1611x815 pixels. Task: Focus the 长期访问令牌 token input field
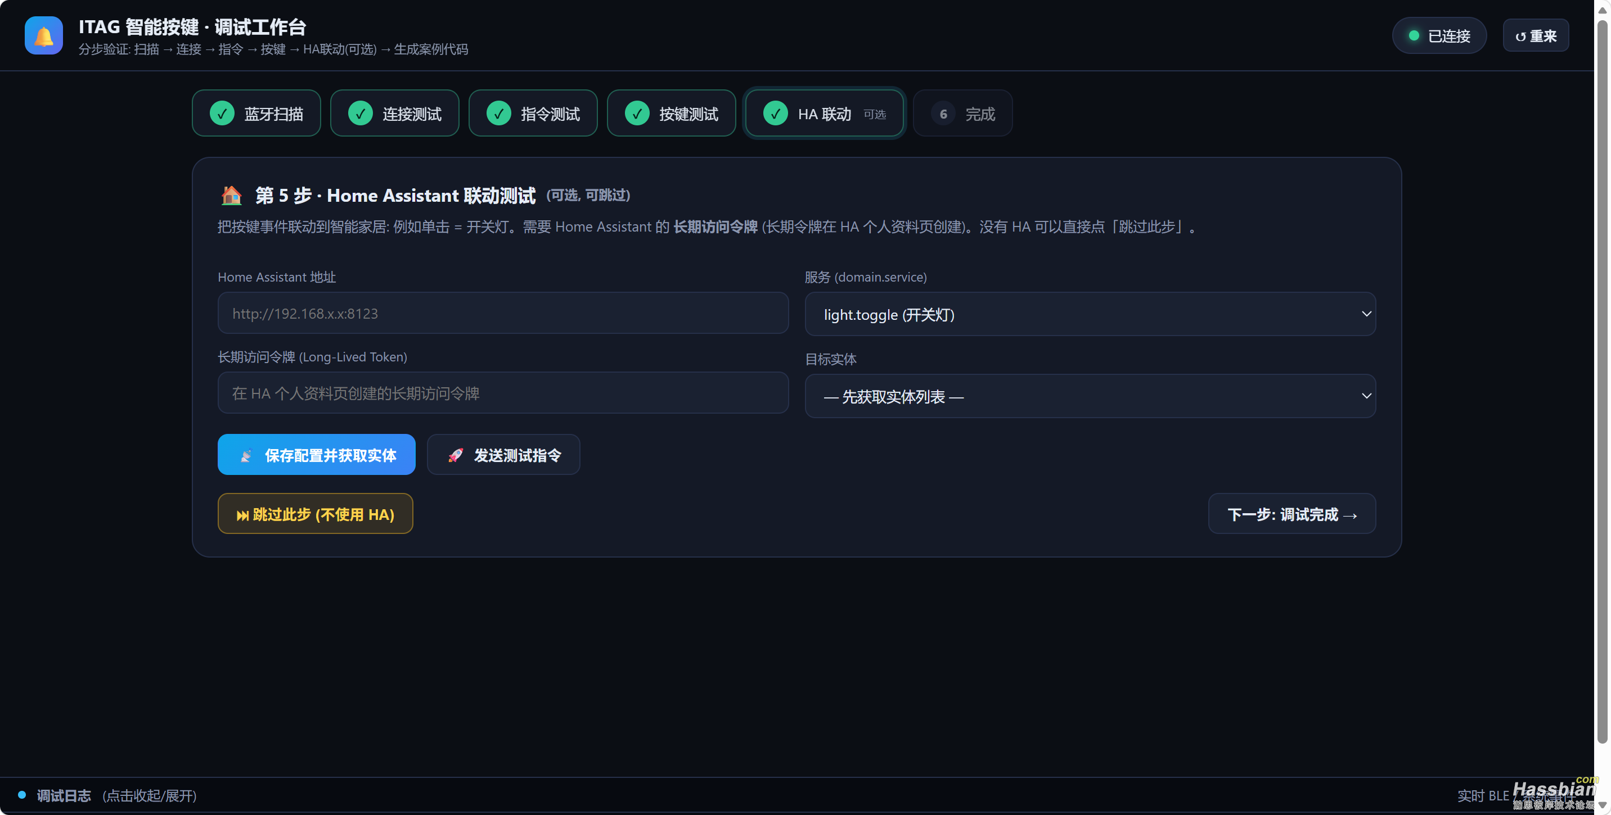[x=503, y=392]
